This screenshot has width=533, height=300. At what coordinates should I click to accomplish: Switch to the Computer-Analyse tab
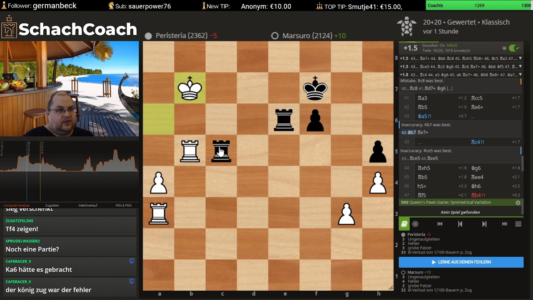point(17,205)
